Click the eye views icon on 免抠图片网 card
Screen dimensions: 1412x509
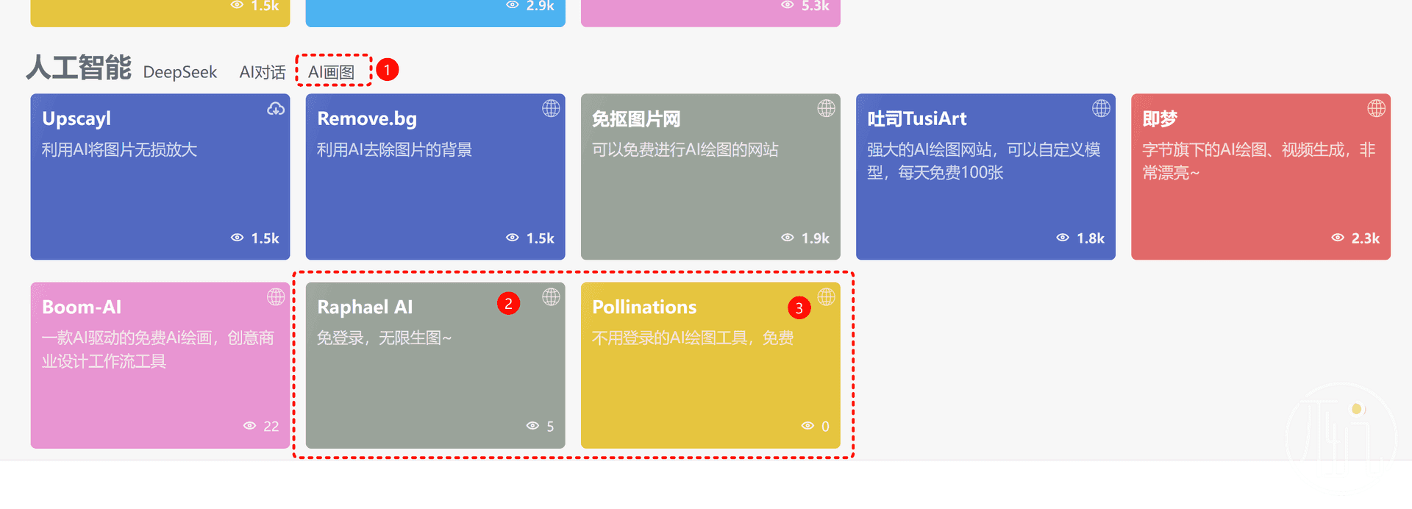(x=787, y=238)
